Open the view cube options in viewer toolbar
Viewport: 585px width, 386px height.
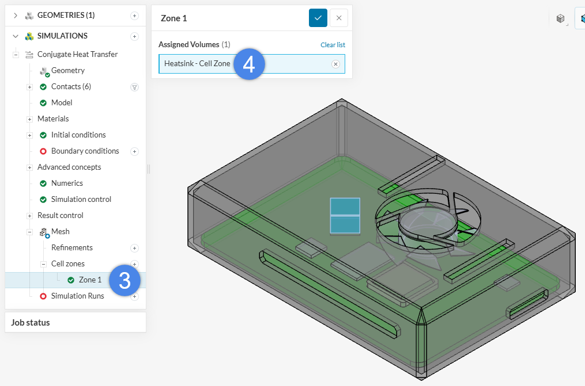point(560,18)
